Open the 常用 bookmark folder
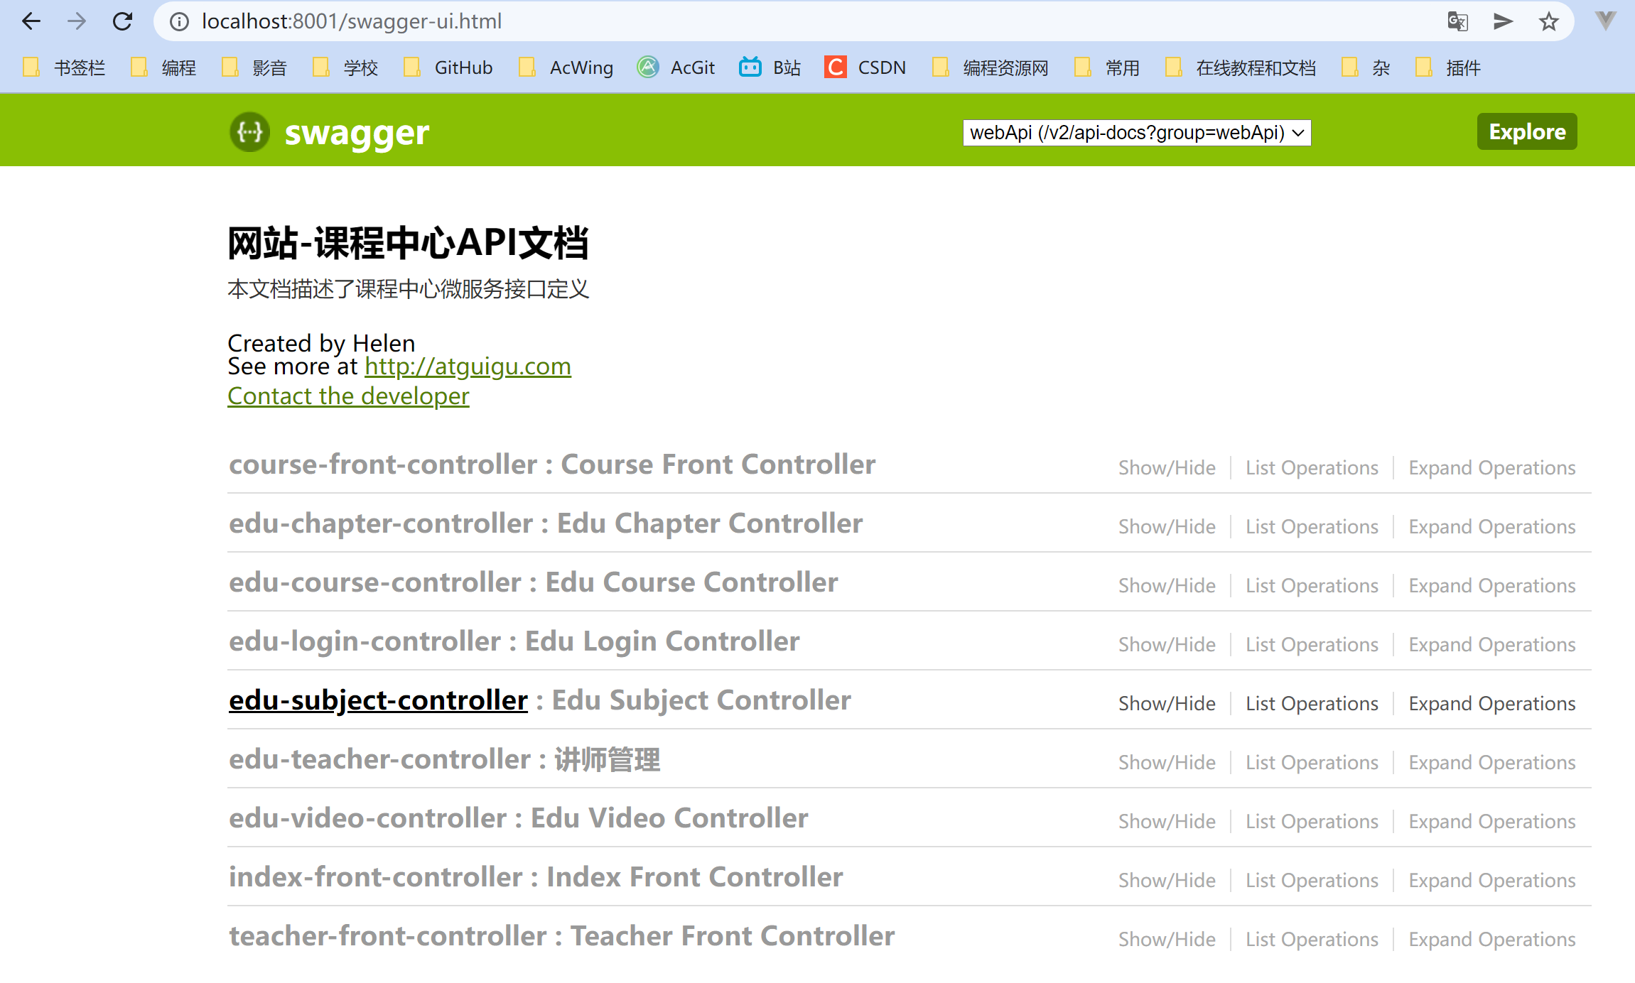1635x983 pixels. (x=1107, y=67)
